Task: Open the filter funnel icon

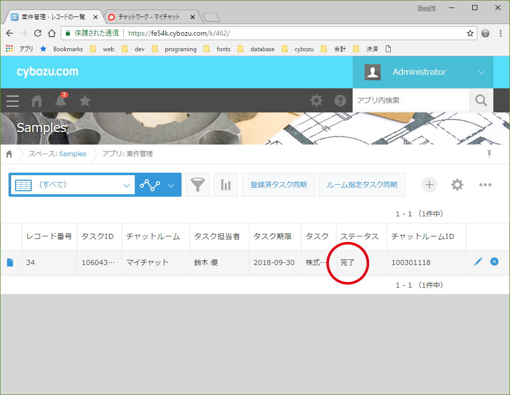Action: click(x=198, y=185)
